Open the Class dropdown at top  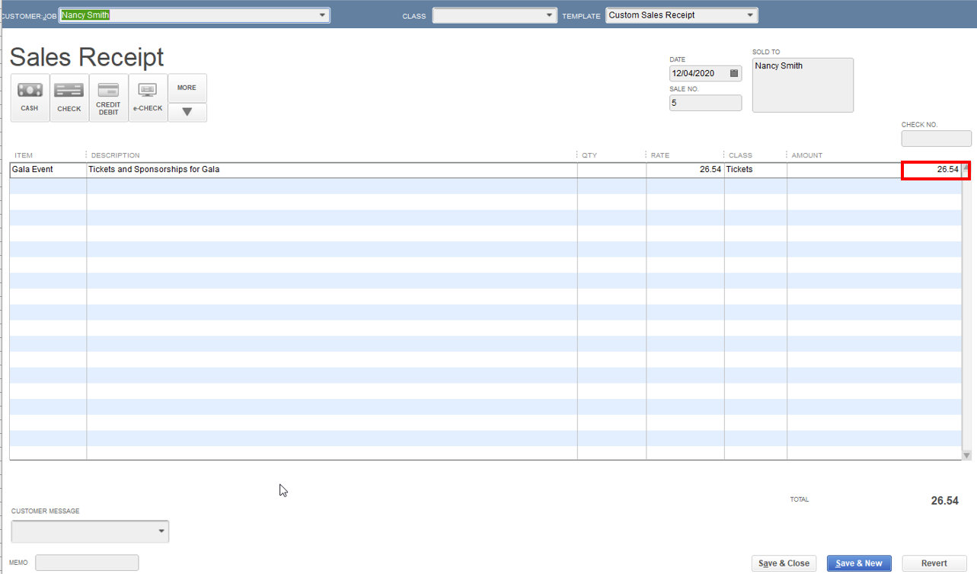[550, 15]
